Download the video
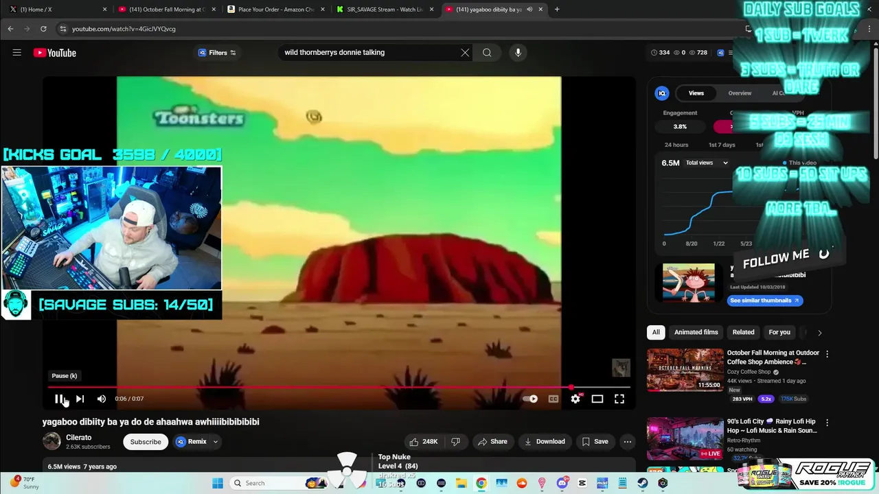 pyautogui.click(x=544, y=441)
